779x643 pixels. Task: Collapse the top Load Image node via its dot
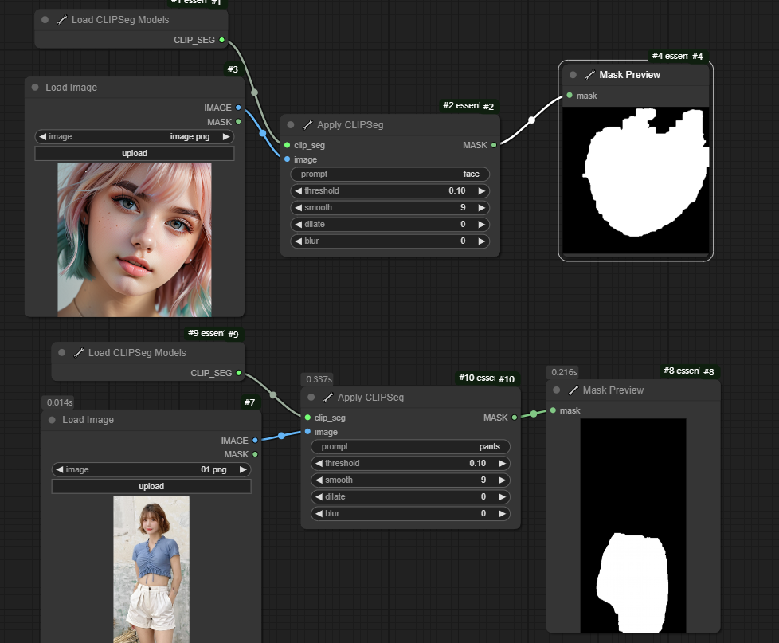tap(35, 88)
